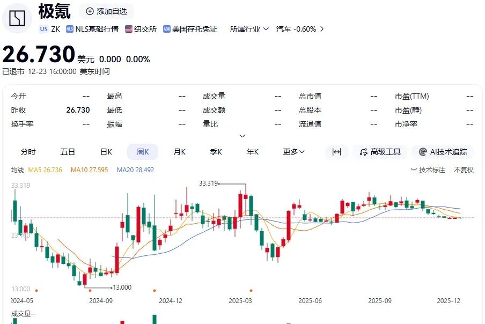The height and width of the screenshot is (324, 485).
Task: Click the NLS基础行情 badge icon
Action: 70,29
